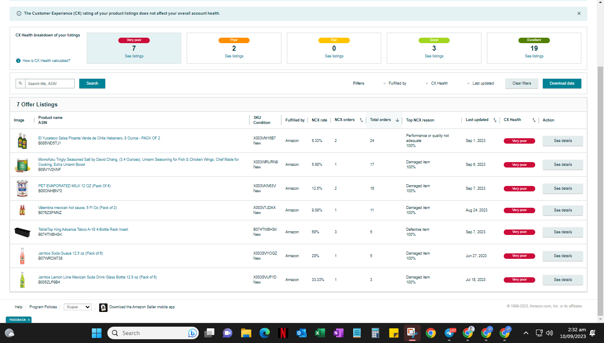Open Sticky Notes from taskbar

pos(393,333)
